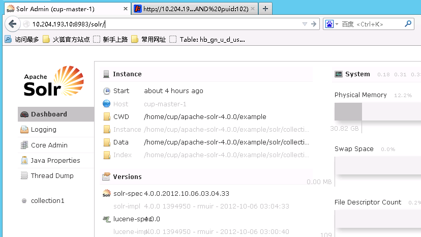
Task: Click the Swap Space 0.0% value
Action: click(388, 149)
